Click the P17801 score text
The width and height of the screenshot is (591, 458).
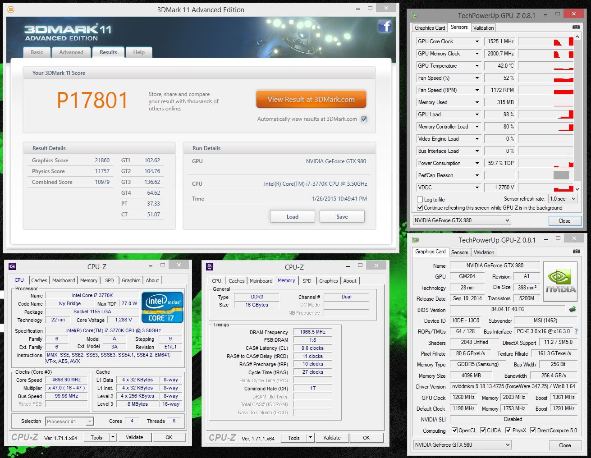(x=93, y=100)
